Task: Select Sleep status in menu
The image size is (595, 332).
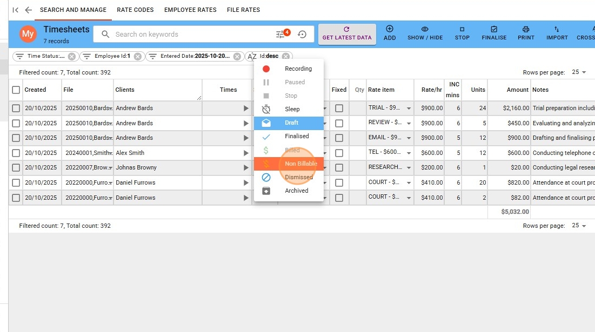Action: [289, 109]
